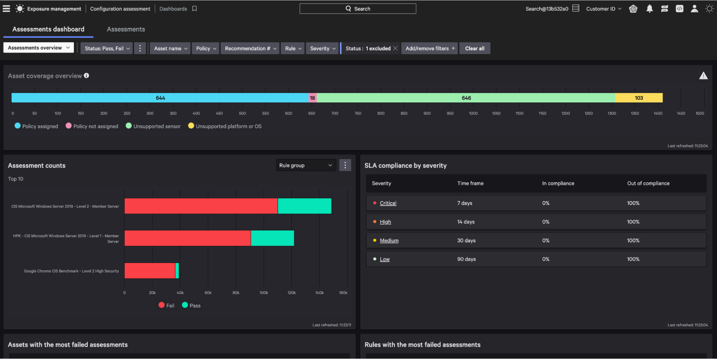This screenshot has height=359, width=717.
Task: Click the Search input field
Action: tap(358, 9)
